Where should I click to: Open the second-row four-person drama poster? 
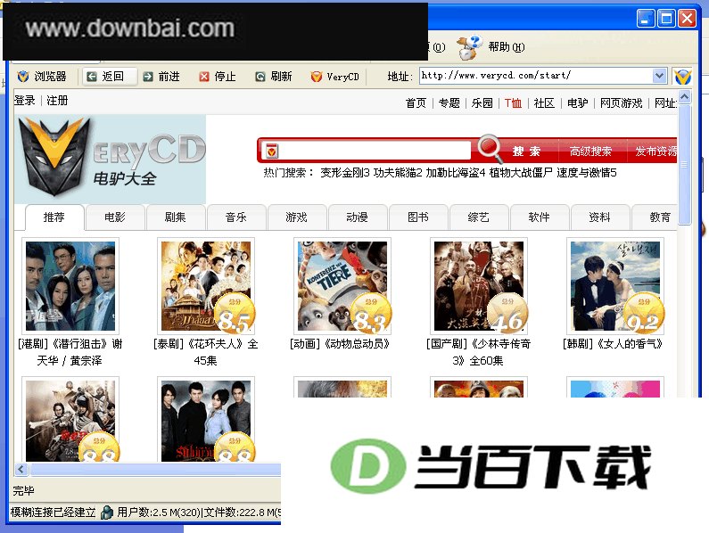206,420
